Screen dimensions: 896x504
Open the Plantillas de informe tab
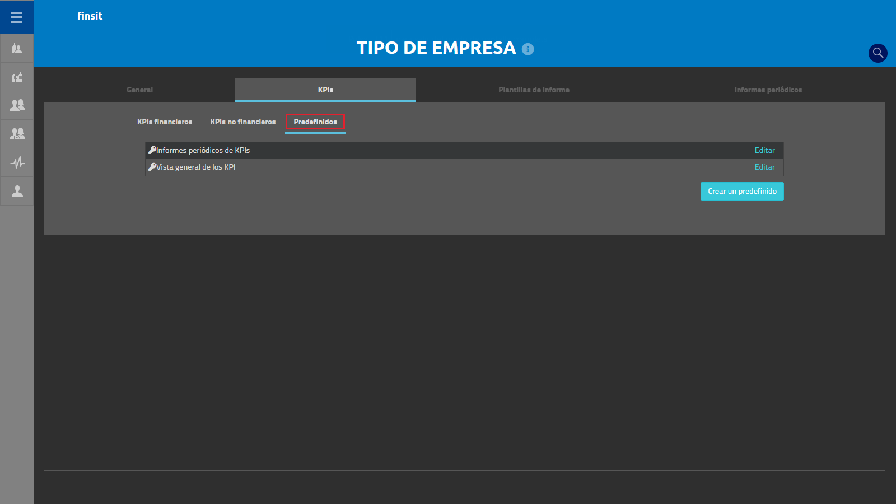point(534,90)
